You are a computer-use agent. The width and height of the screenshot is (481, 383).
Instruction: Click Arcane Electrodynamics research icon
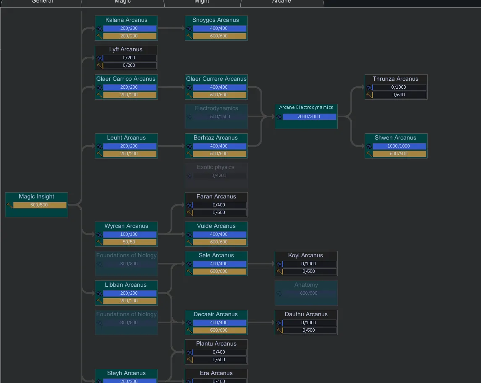coord(279,117)
